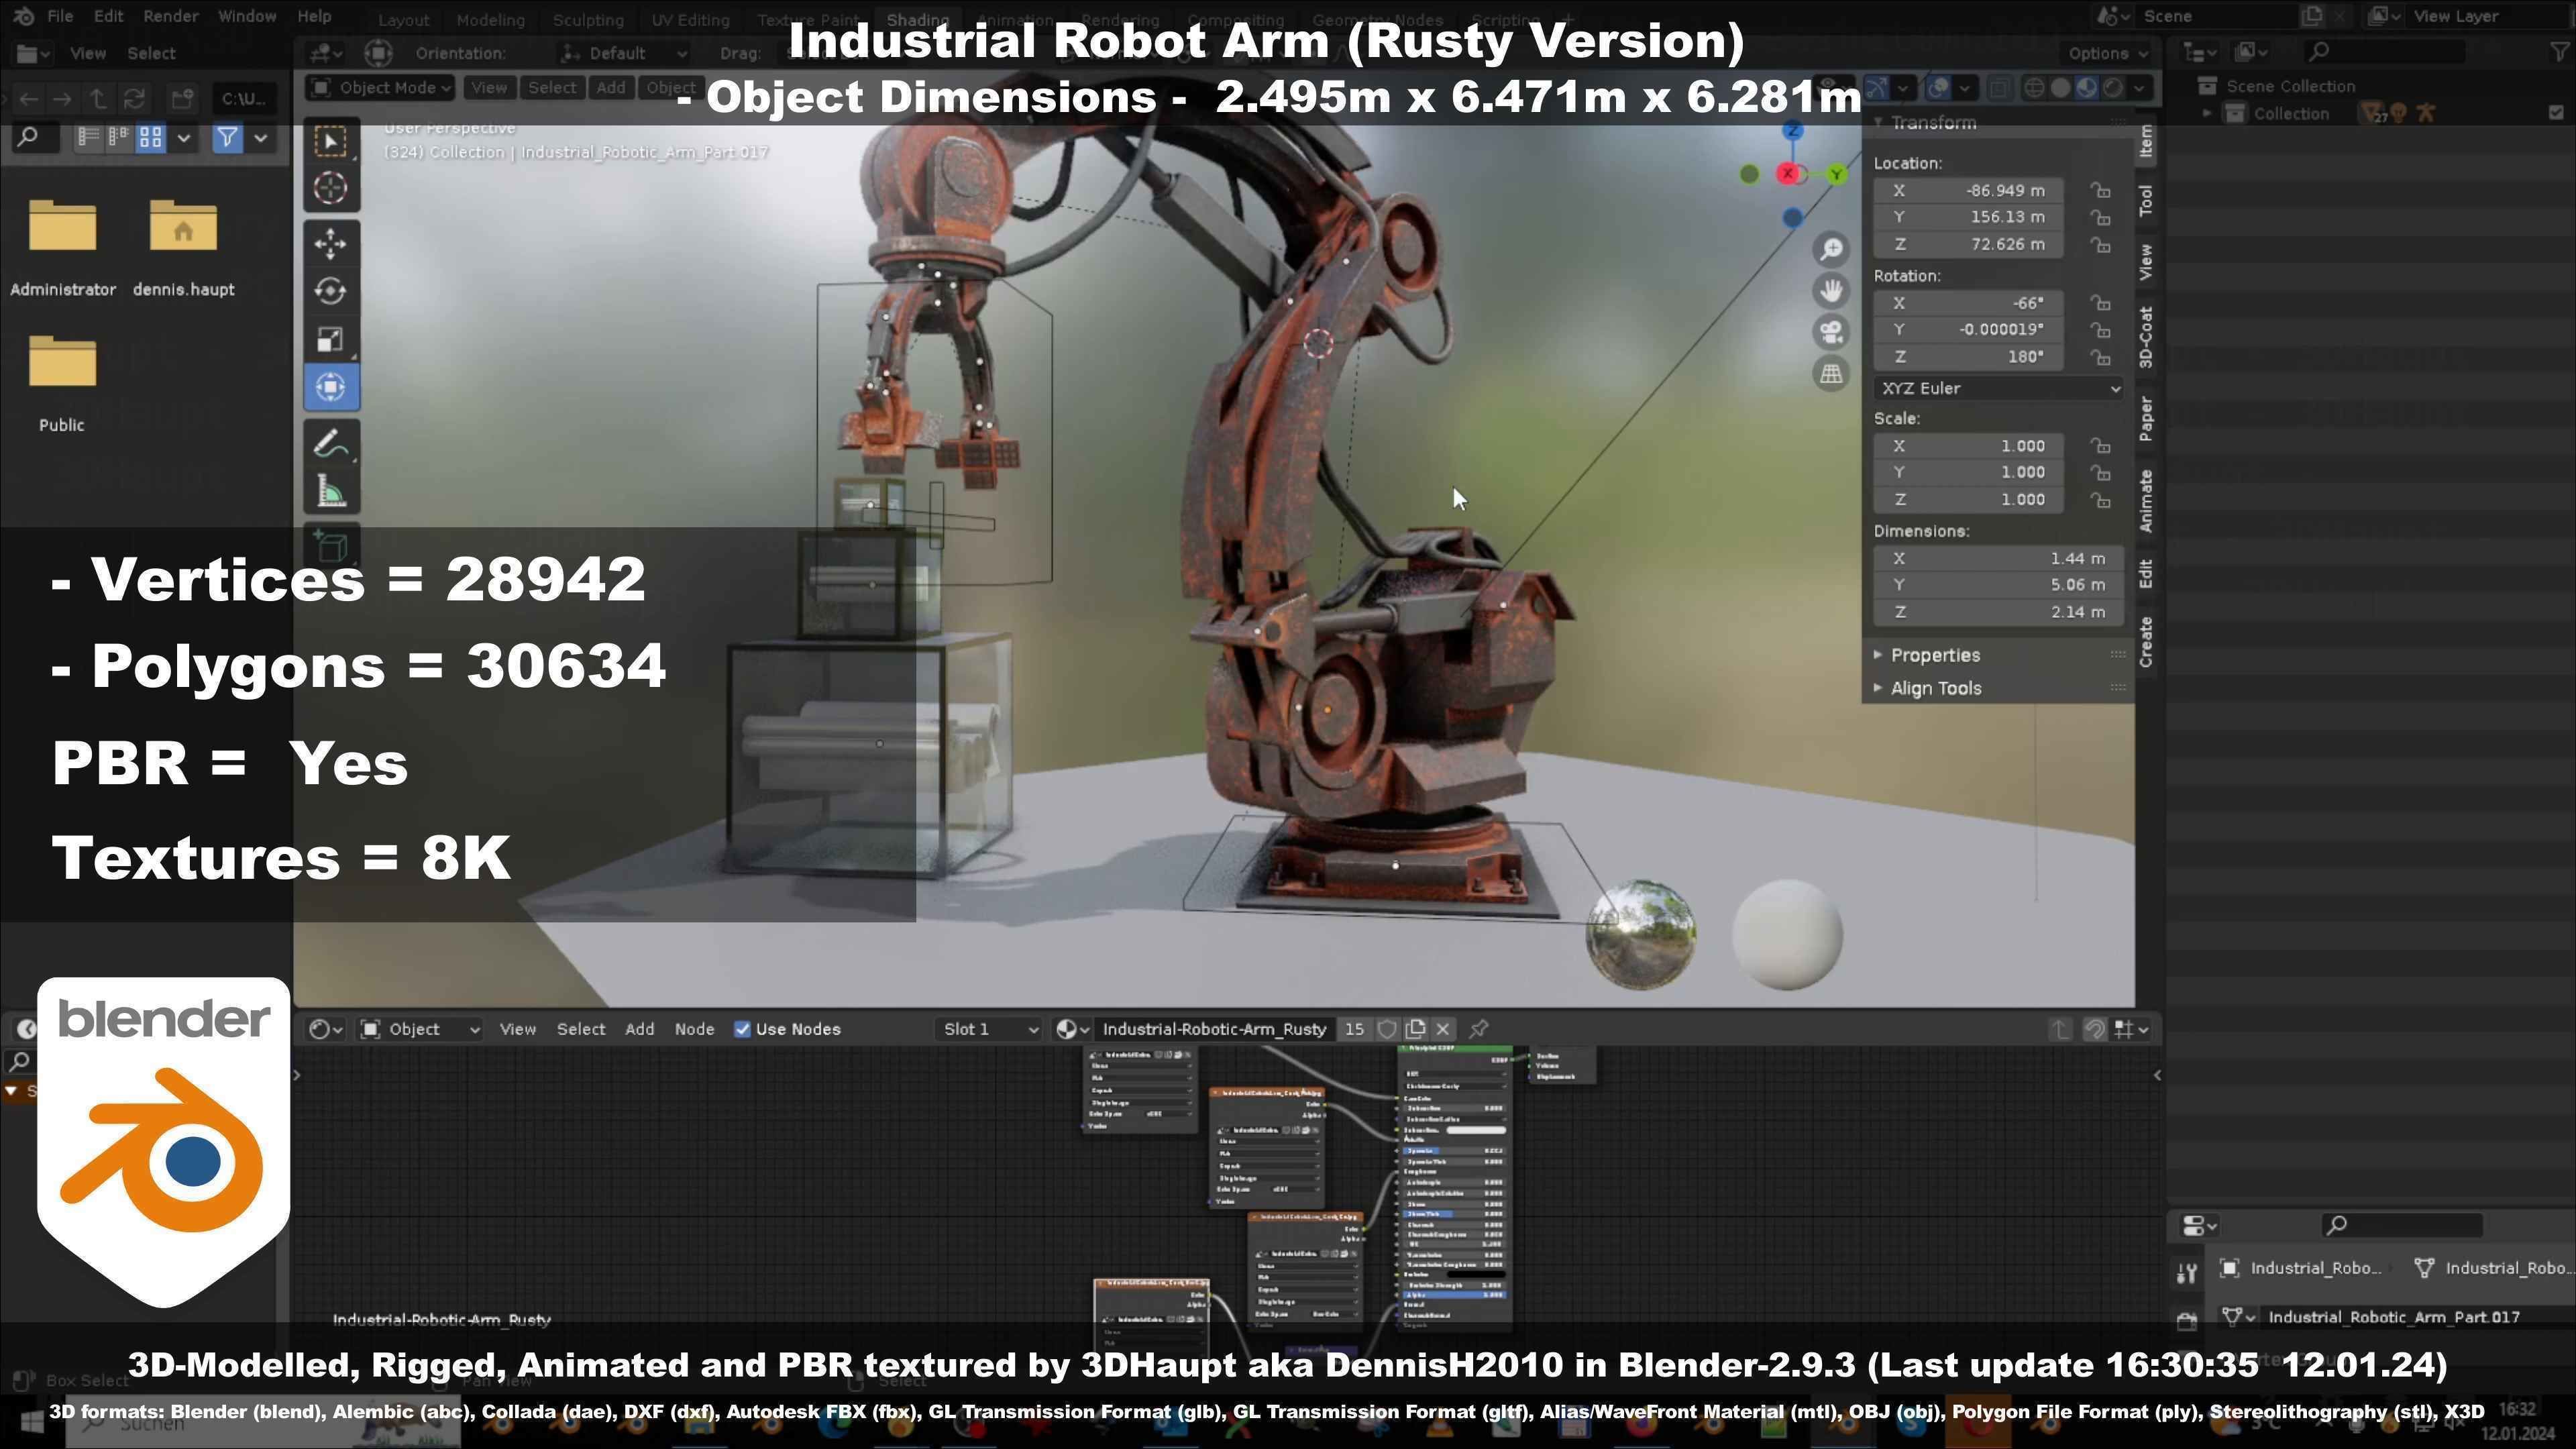
Task: Open the Options dropdown
Action: [2107, 54]
